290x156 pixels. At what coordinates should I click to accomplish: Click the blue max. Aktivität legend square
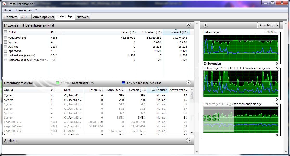[123, 83]
